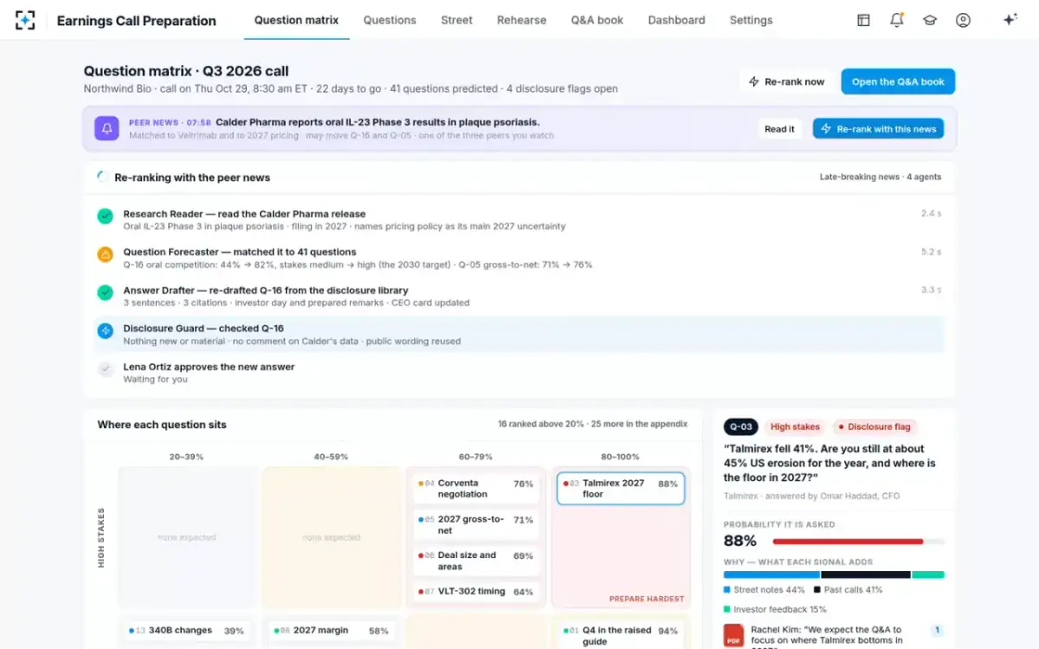
Task: Switch to the Questions tab
Action: click(x=390, y=20)
